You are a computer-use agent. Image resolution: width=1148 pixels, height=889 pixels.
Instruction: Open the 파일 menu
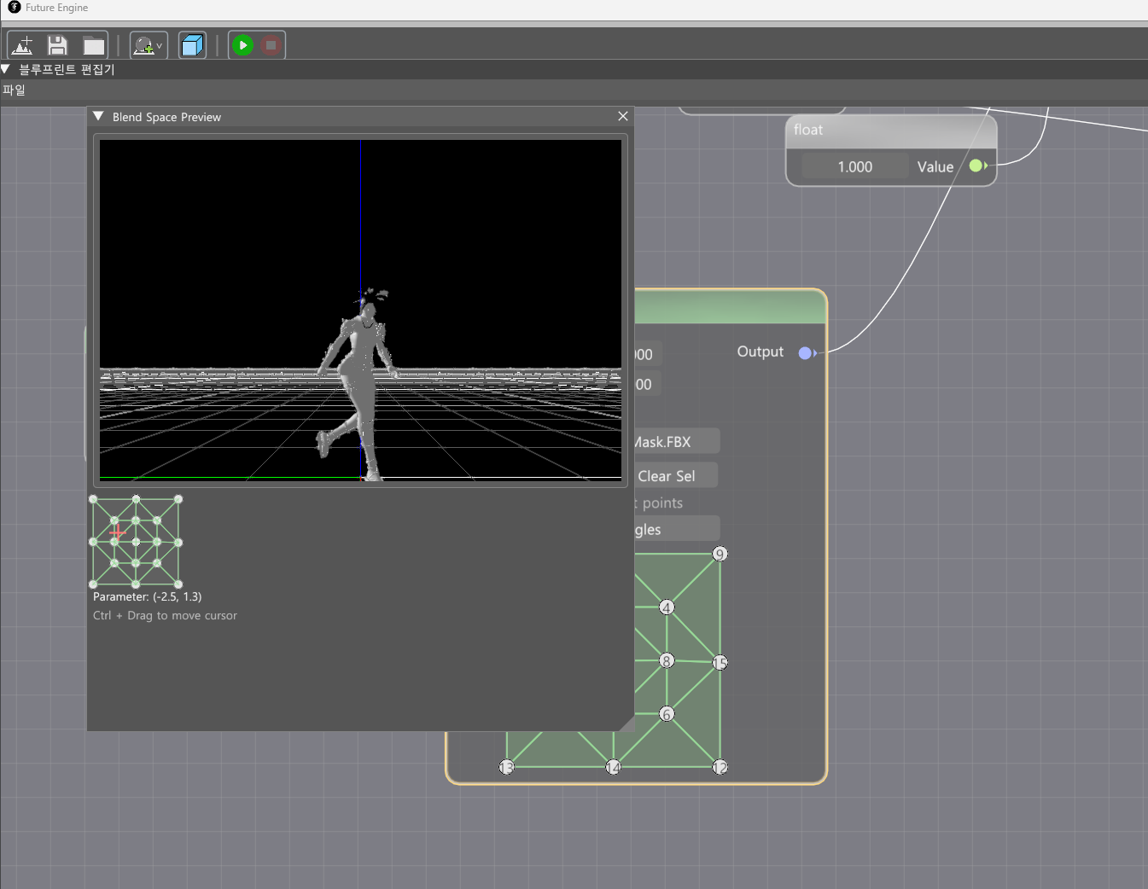(14, 90)
